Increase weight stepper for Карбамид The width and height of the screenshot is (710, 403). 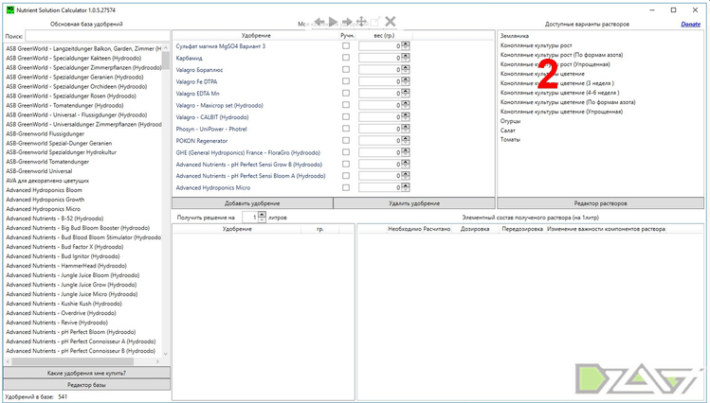[x=406, y=56]
